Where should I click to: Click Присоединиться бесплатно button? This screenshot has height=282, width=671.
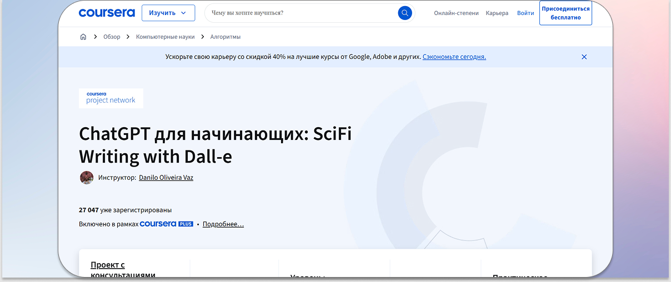click(565, 13)
